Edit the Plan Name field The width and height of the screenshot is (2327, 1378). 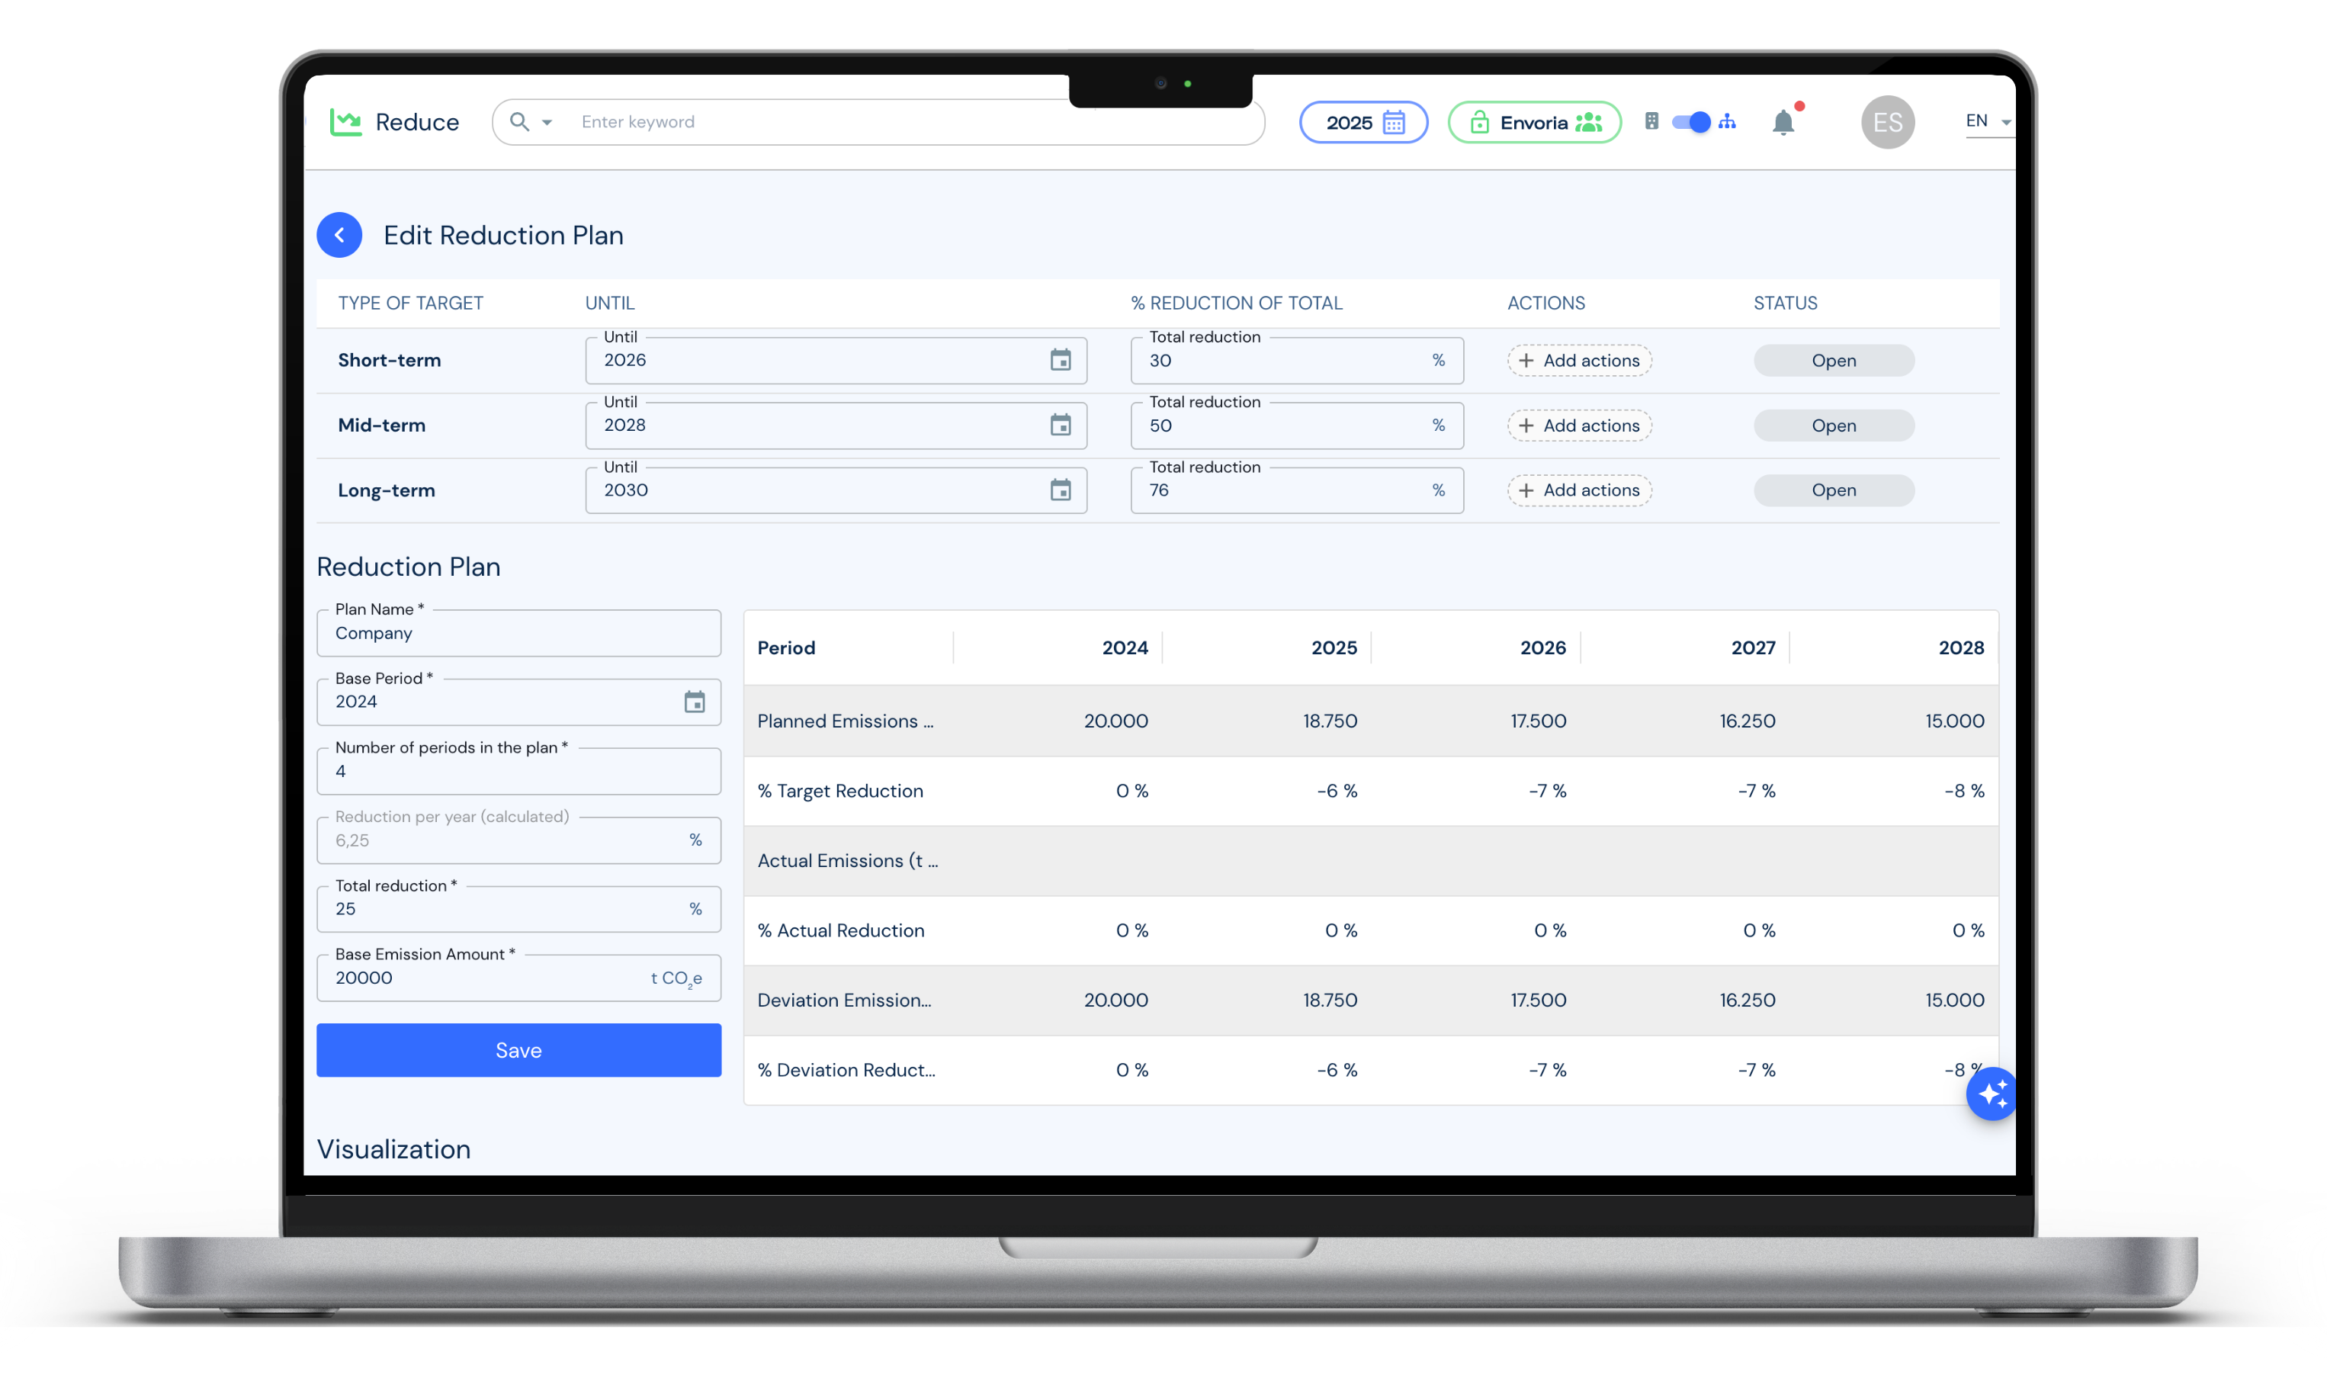[518, 633]
